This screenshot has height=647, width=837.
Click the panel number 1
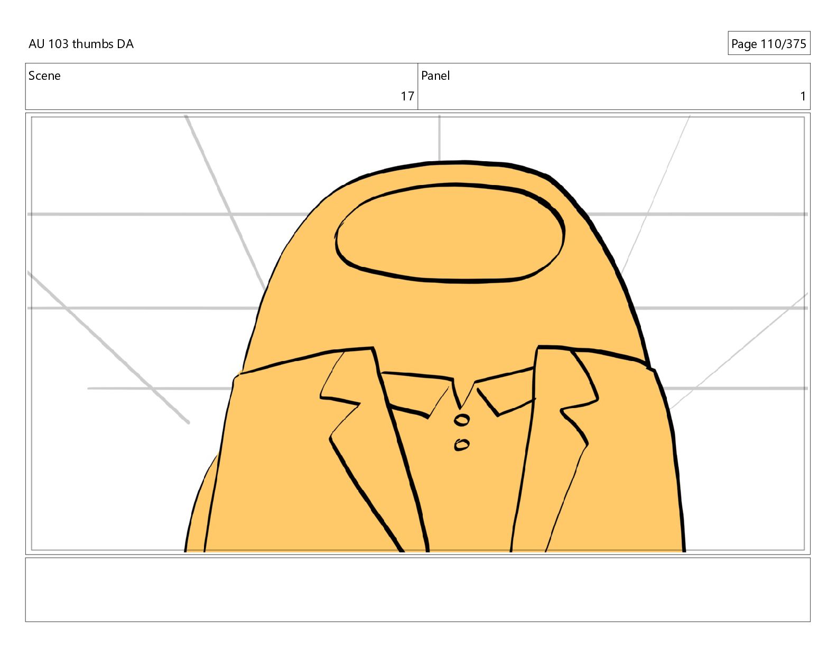[x=803, y=96]
